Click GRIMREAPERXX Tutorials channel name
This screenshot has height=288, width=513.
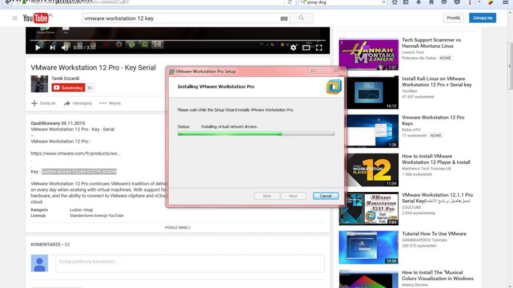[x=424, y=240]
